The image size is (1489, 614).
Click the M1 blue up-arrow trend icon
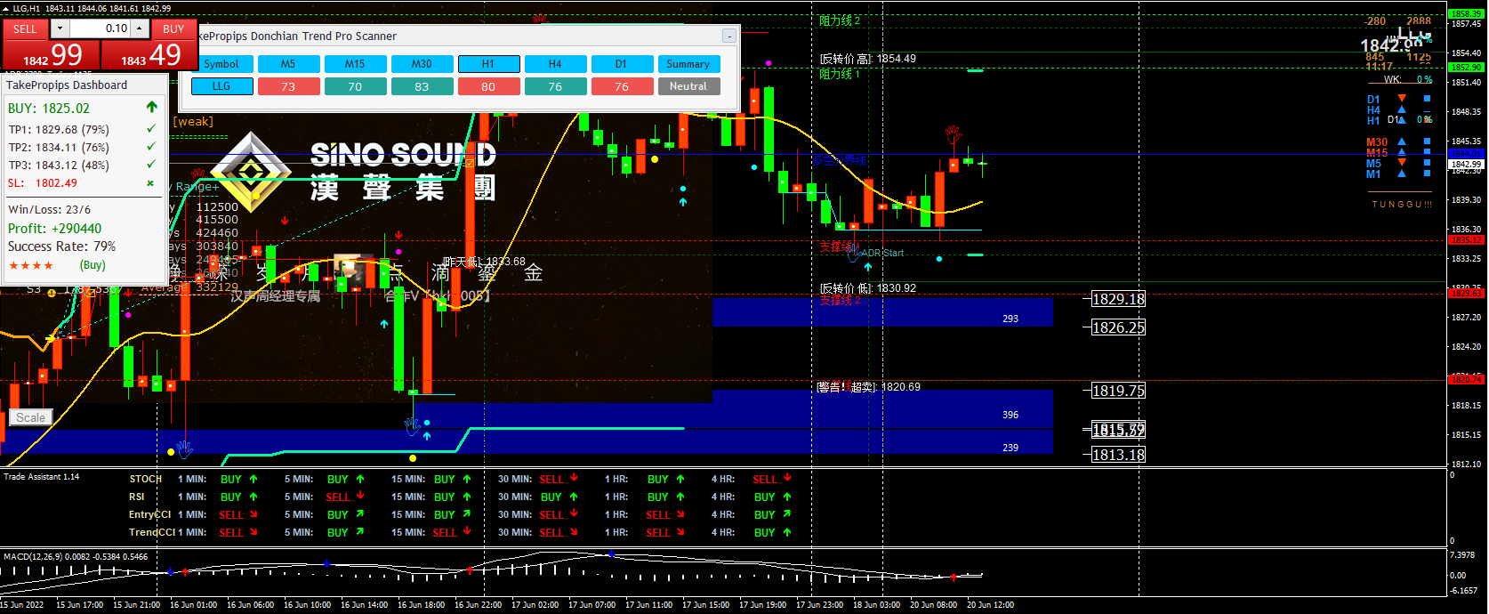pyautogui.click(x=1402, y=174)
